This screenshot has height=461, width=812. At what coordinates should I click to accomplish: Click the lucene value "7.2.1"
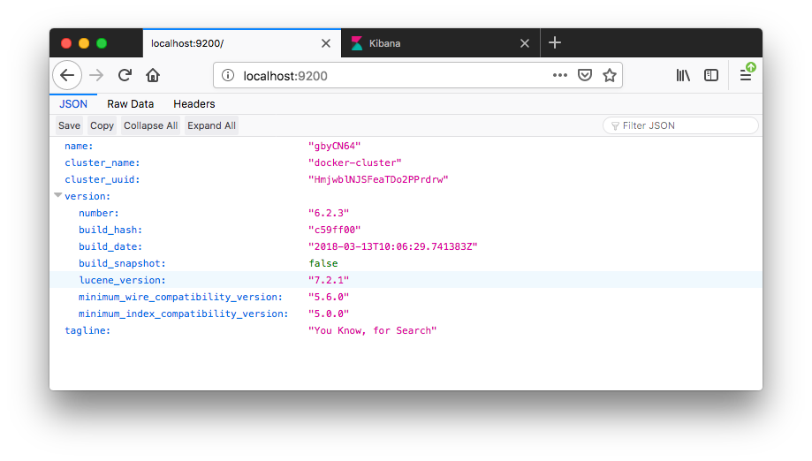tap(329, 280)
